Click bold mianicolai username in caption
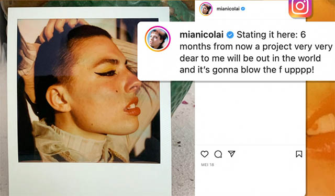The width and height of the screenshot is (335, 196). coord(202,35)
